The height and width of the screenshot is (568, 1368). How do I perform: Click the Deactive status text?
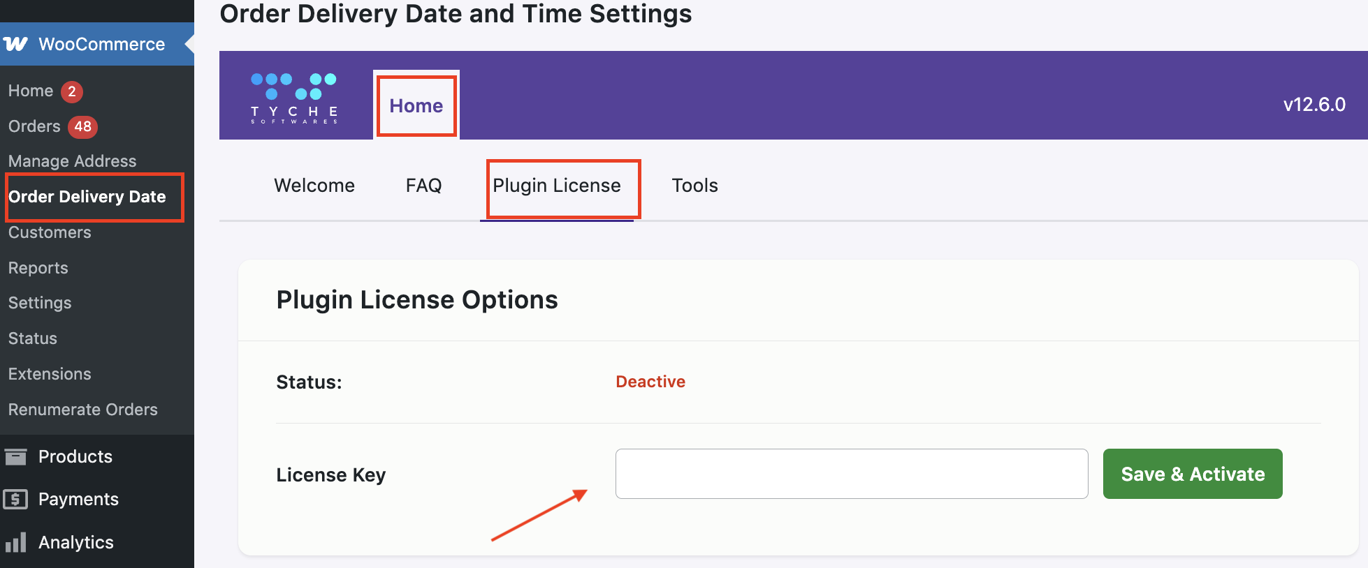[650, 382]
